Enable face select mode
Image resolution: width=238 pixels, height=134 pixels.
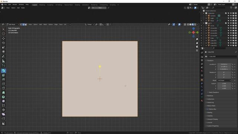point(26,25)
